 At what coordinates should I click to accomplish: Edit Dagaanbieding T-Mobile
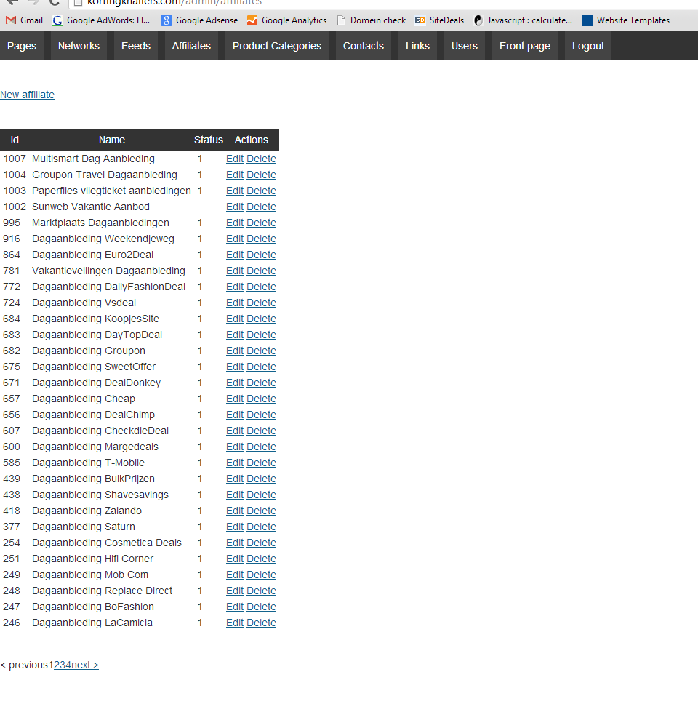pos(234,463)
